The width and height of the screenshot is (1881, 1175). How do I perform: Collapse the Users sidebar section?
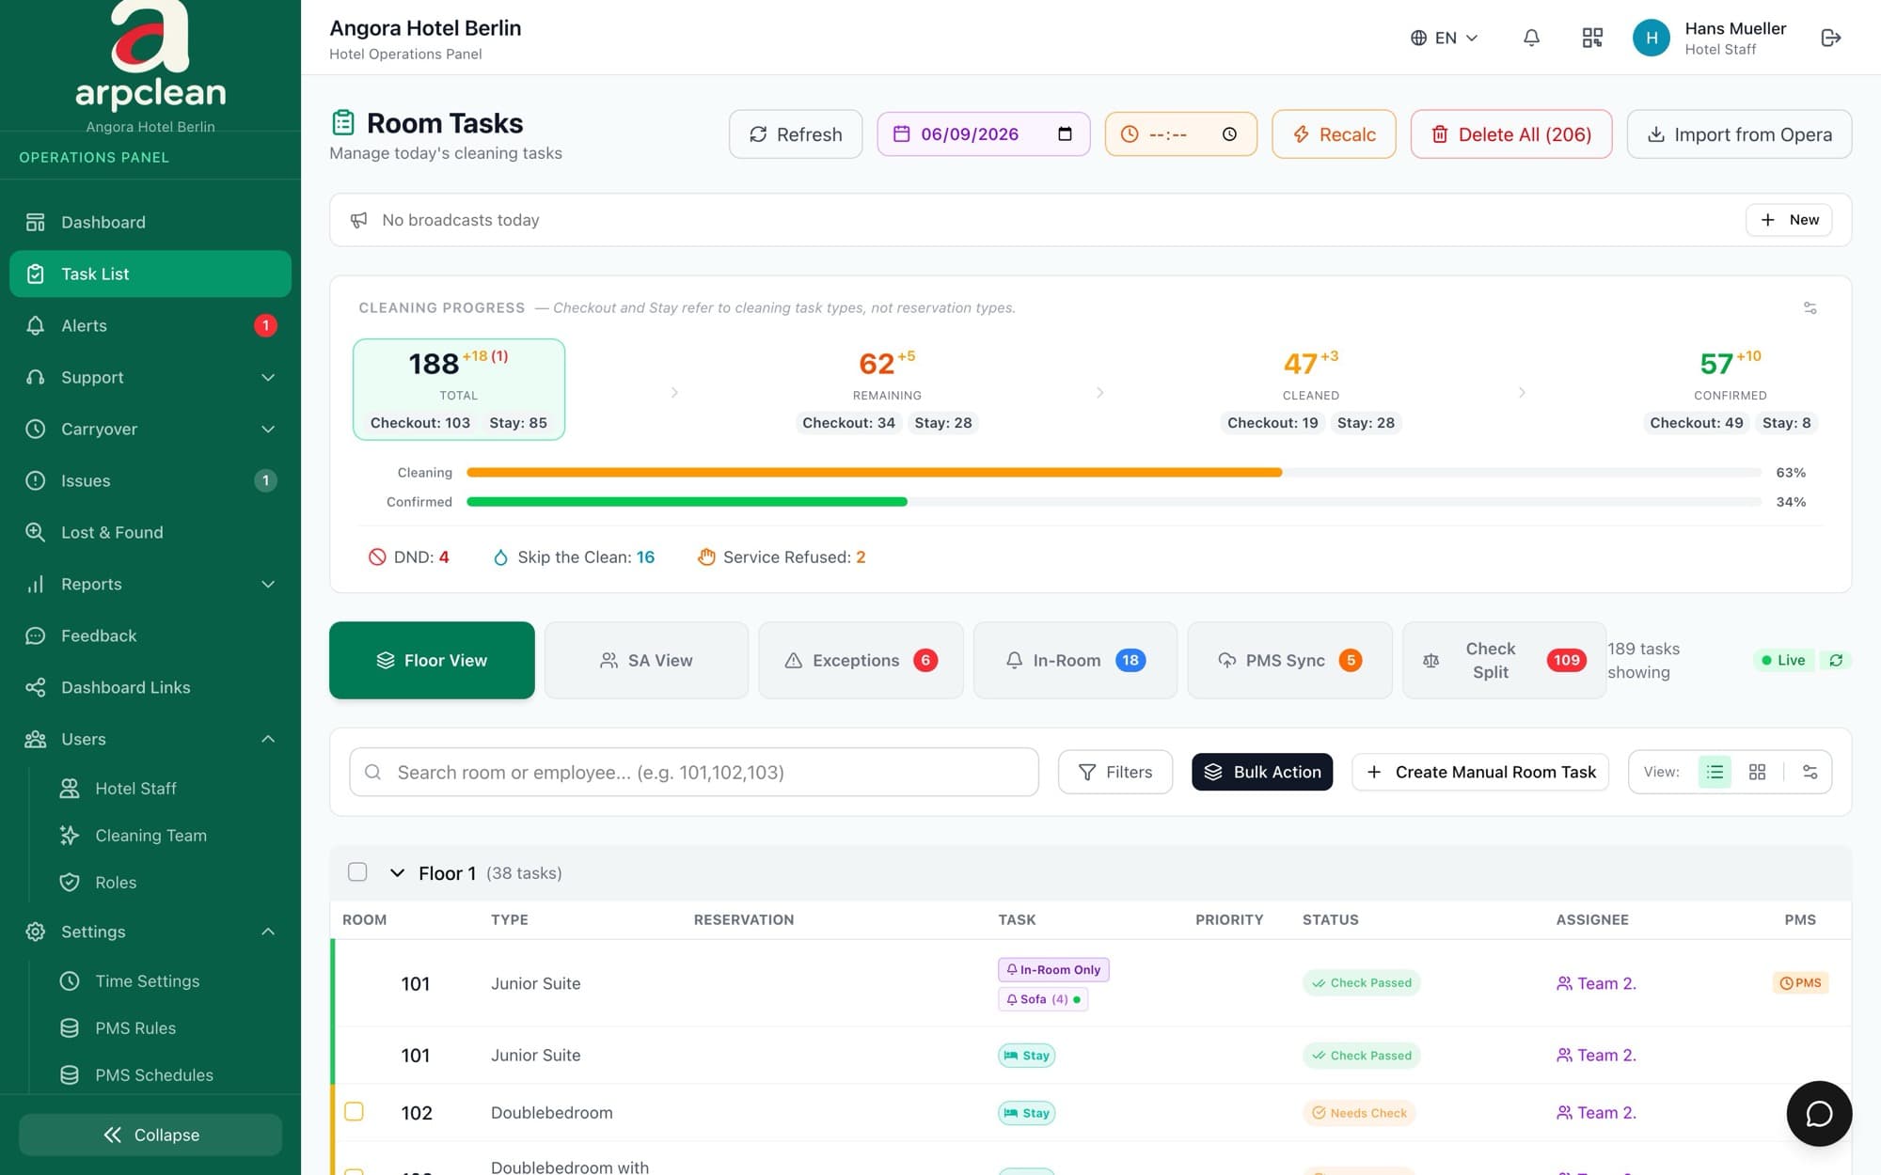pos(150,739)
